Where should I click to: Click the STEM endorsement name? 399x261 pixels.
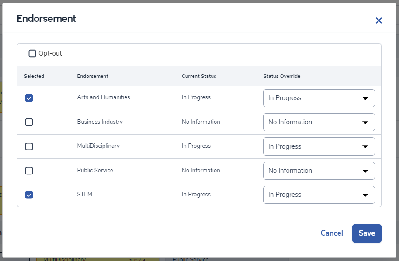pyautogui.click(x=85, y=195)
